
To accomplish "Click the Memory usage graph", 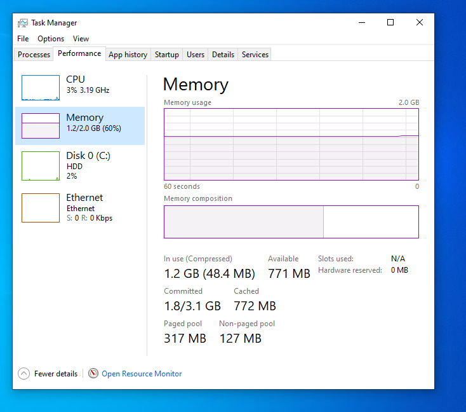I will pos(291,144).
